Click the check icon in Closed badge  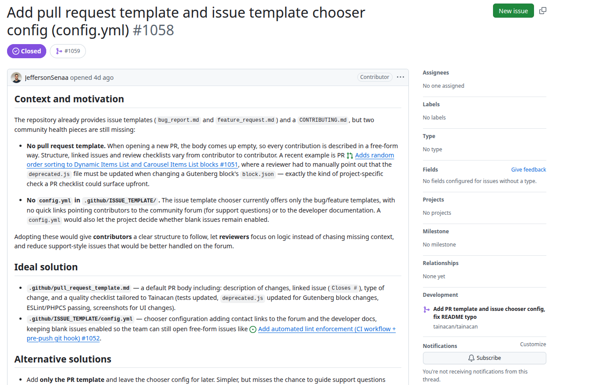pos(16,51)
